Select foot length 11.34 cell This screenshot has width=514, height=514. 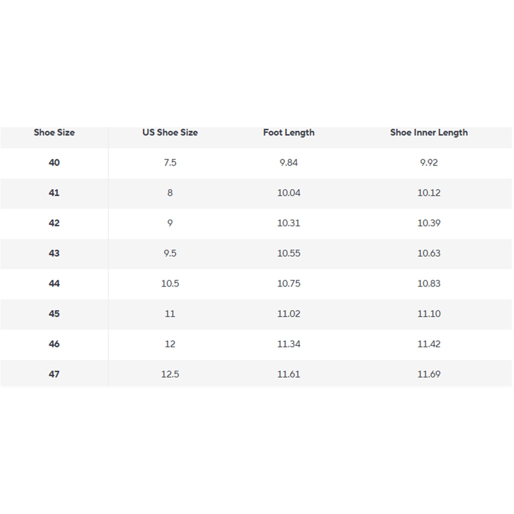289,344
